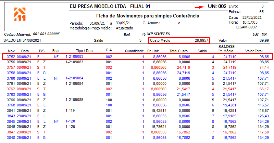Click red movement number 3847
Image resolution: width=274 pixels, height=143 pixels.
click(x=11, y=132)
